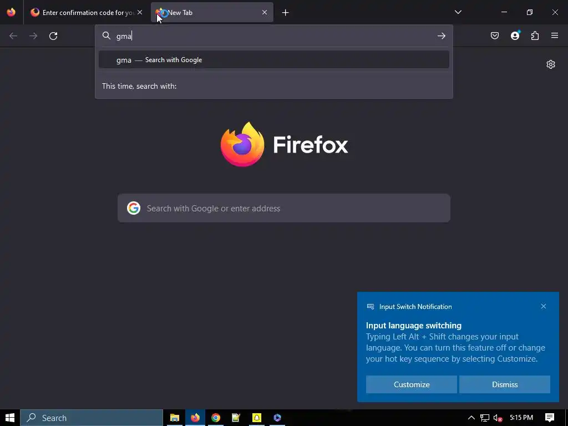Go forward one page
Image resolution: width=568 pixels, height=426 pixels.
coord(33,36)
